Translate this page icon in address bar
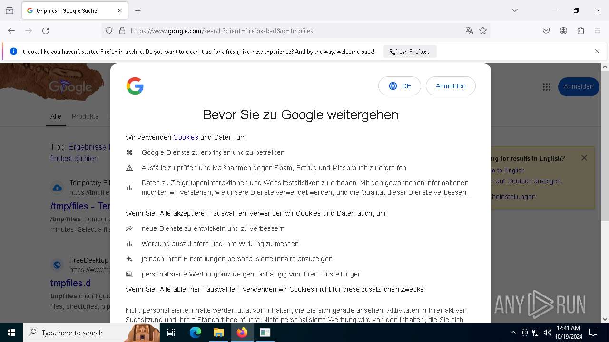 point(470,31)
